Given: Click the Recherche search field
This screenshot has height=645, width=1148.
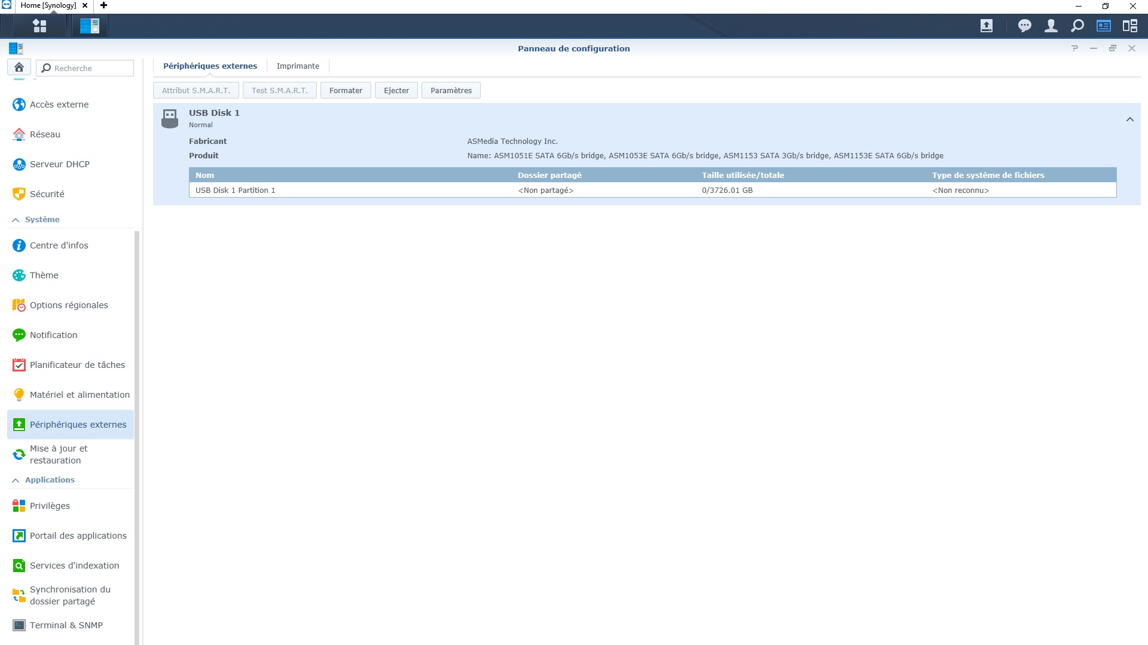Looking at the screenshot, I should (90, 68).
